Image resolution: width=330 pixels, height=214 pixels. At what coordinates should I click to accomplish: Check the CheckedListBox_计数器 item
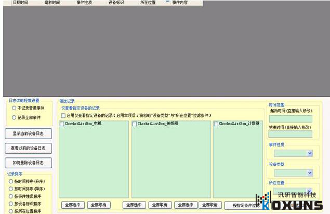click(x=216, y=124)
